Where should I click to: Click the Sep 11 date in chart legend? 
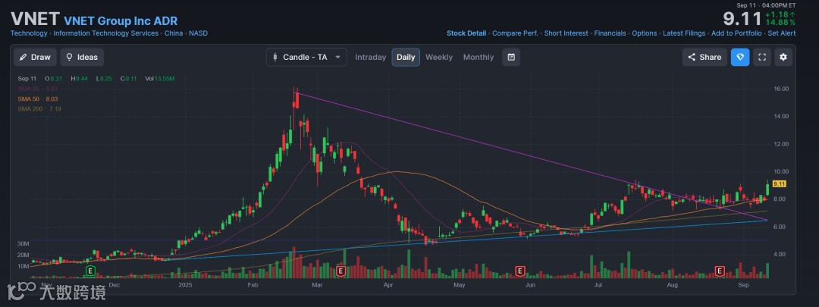click(26, 79)
